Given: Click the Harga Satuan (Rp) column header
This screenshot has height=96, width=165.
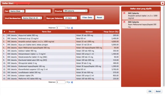Looking at the screenshot, I should tap(111, 32).
